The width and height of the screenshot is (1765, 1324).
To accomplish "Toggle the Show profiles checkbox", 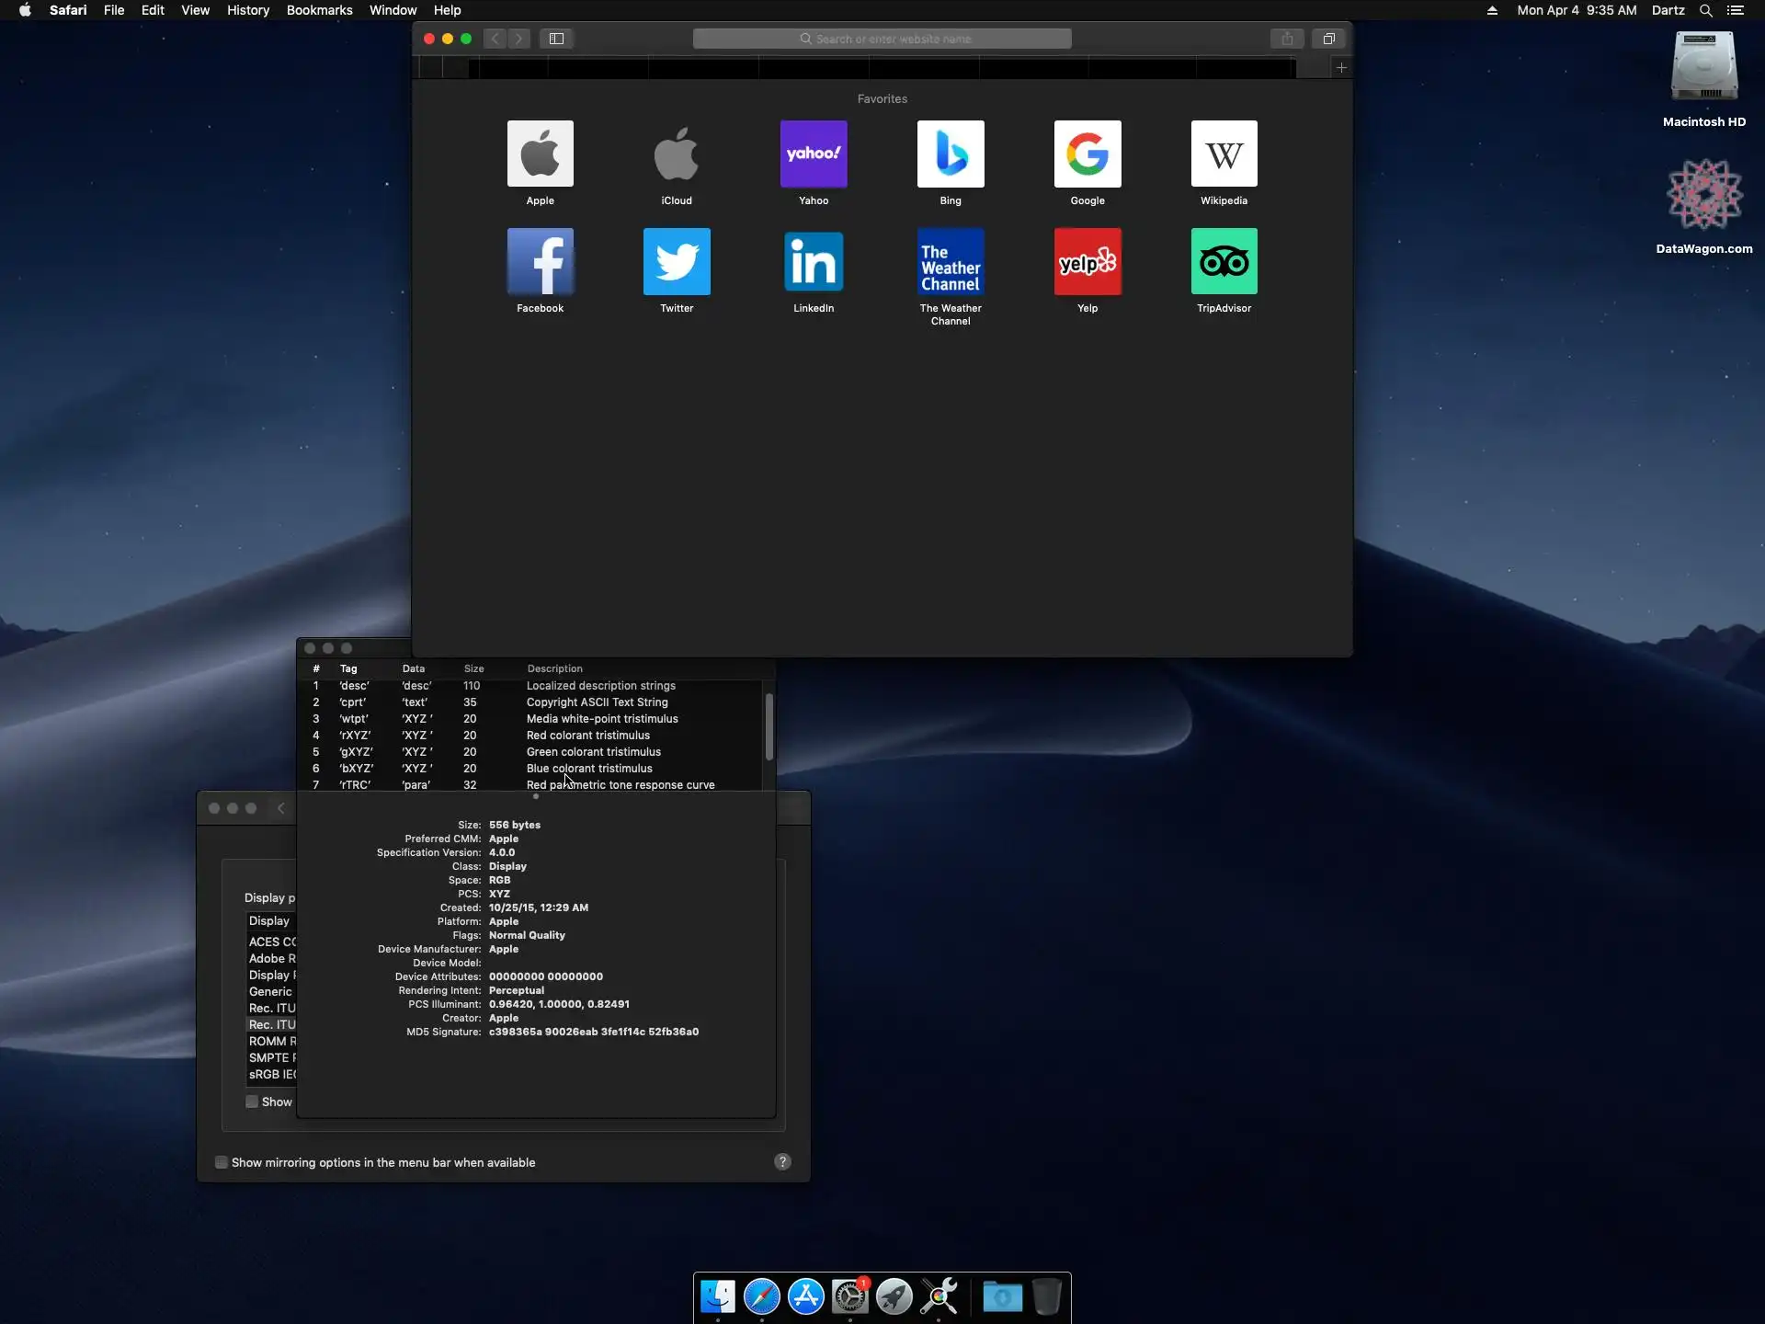I will [x=252, y=1101].
